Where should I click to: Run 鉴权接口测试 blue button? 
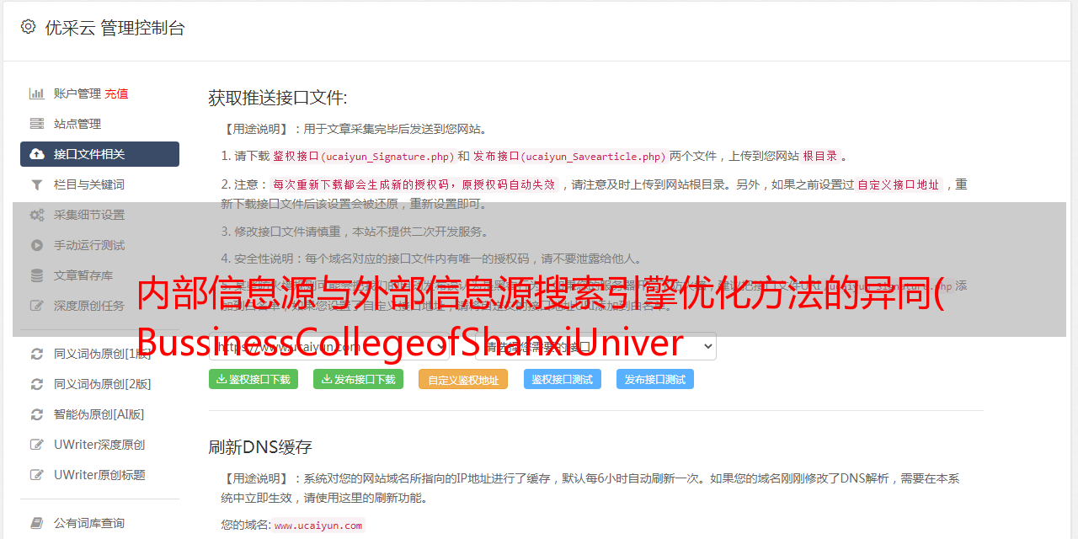[x=563, y=379]
